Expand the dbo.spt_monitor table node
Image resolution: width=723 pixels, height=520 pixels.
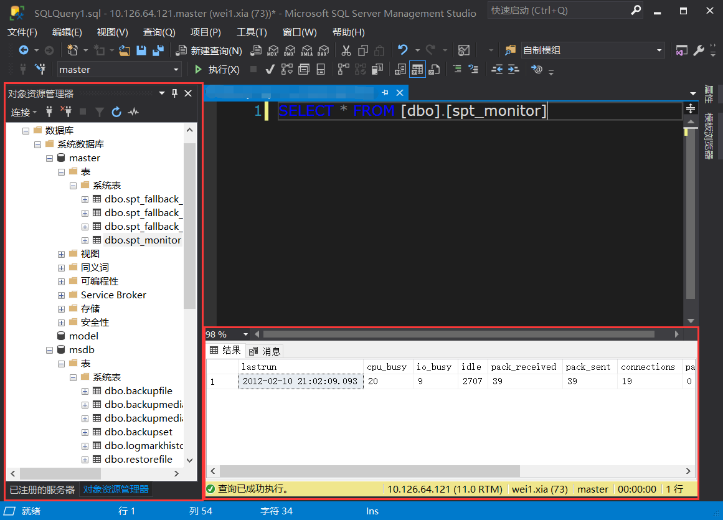pos(84,240)
